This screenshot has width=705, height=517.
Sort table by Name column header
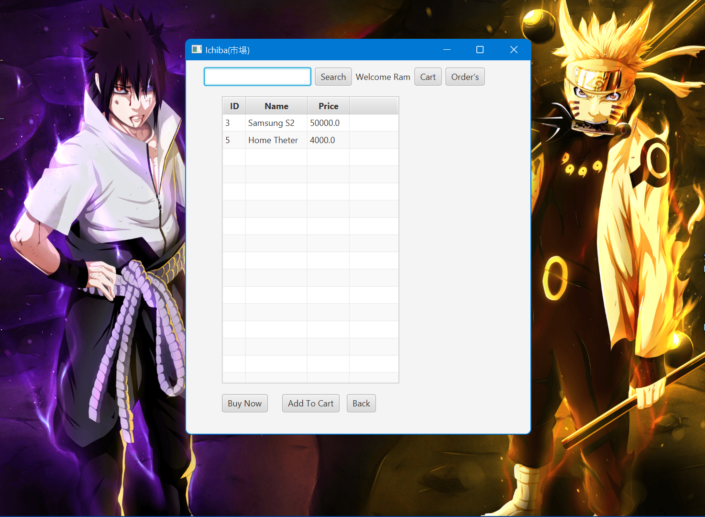tap(276, 106)
